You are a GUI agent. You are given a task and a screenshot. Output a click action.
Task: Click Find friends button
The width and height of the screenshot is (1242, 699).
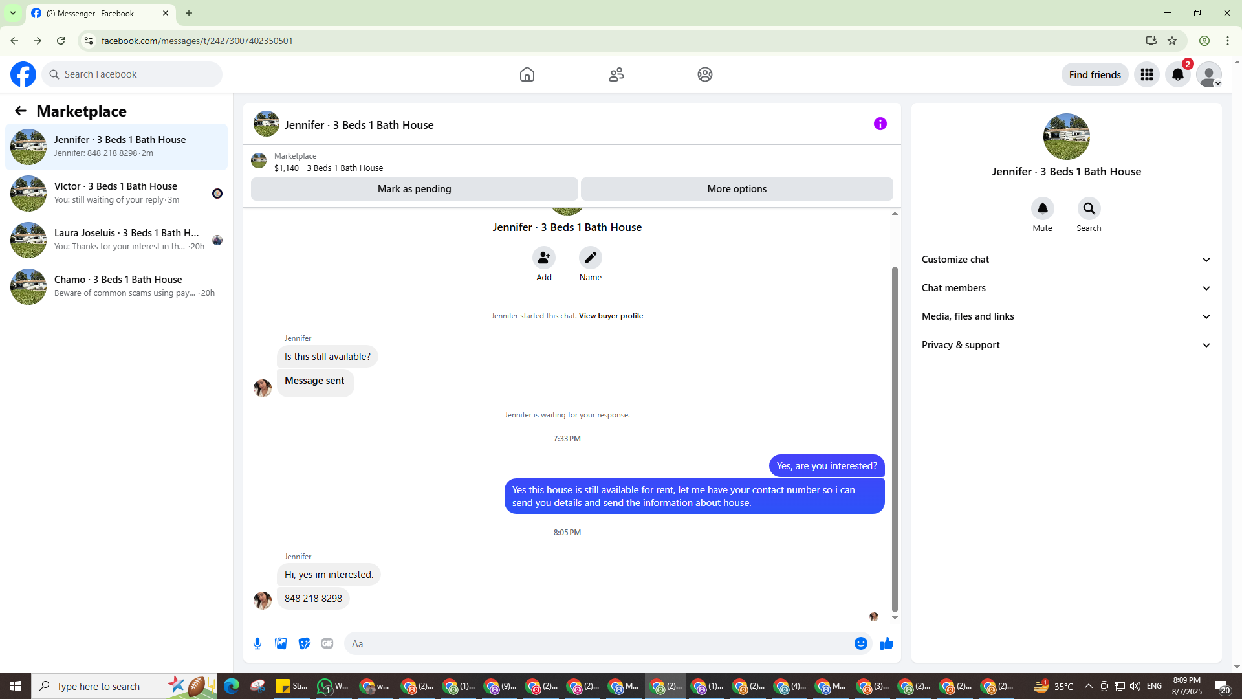(x=1095, y=74)
